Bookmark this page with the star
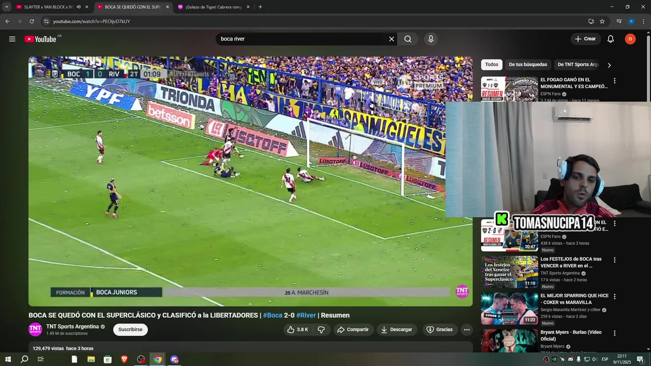This screenshot has height=366, width=651. [x=602, y=21]
